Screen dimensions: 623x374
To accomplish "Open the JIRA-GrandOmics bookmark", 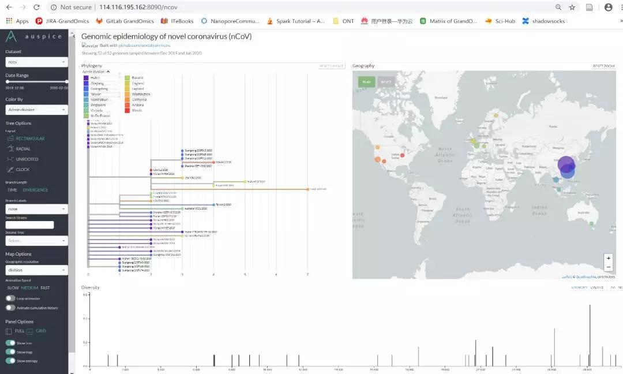I will coord(62,21).
